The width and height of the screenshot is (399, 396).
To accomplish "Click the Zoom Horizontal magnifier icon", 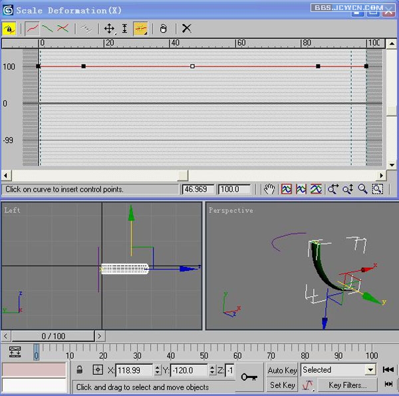I will click(333, 189).
